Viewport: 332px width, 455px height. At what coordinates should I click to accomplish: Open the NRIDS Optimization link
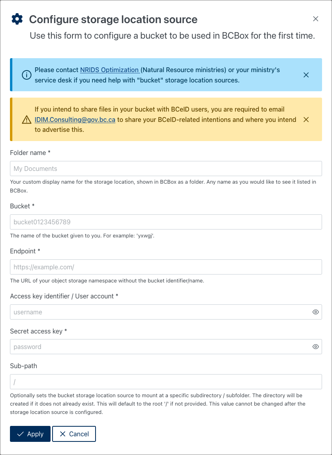(x=109, y=70)
